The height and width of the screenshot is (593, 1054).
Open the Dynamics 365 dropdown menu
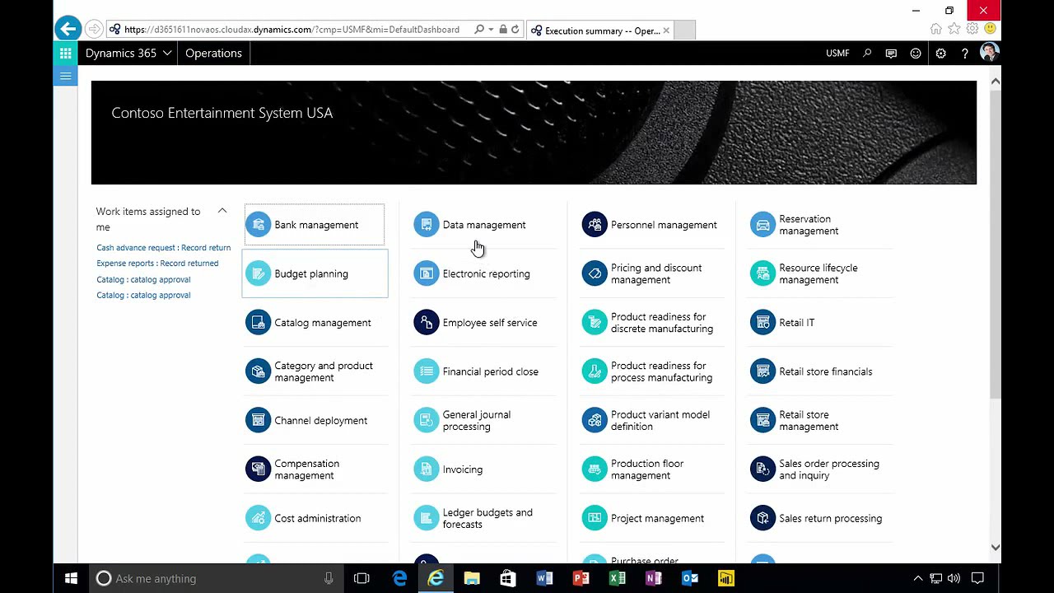click(128, 53)
